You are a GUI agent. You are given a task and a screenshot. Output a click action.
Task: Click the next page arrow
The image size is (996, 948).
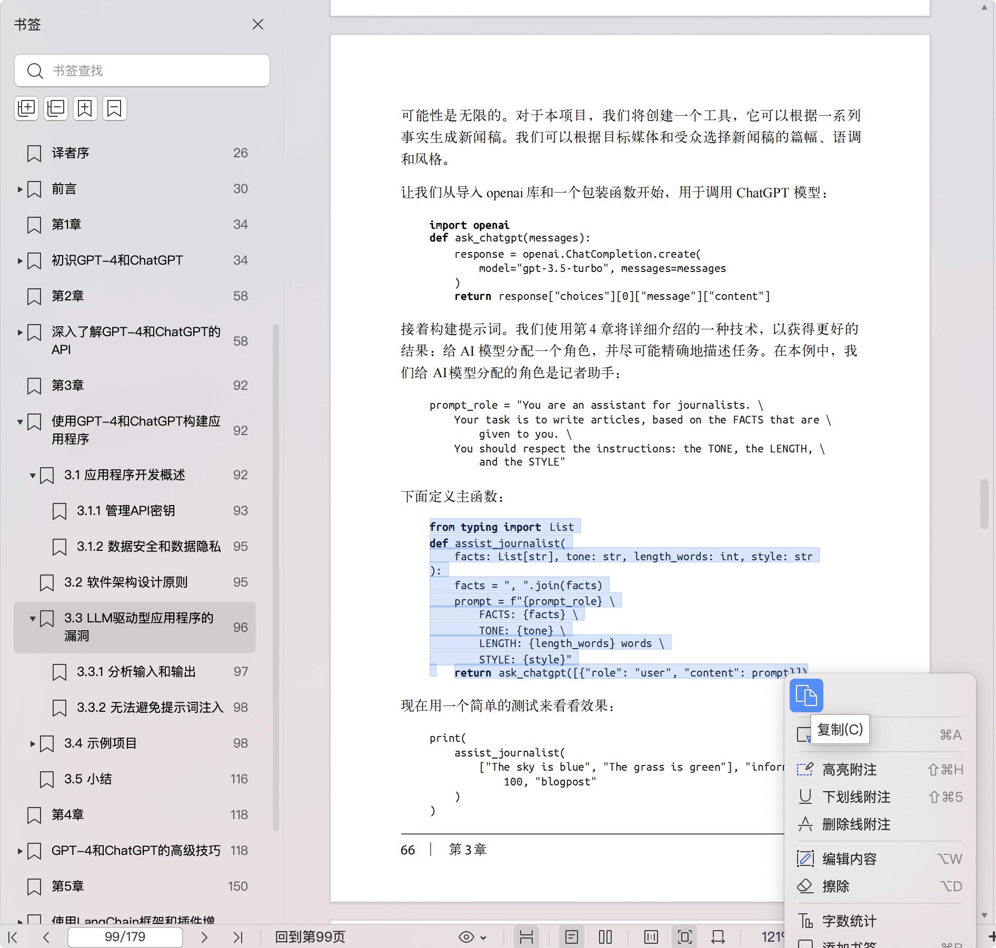[204, 937]
